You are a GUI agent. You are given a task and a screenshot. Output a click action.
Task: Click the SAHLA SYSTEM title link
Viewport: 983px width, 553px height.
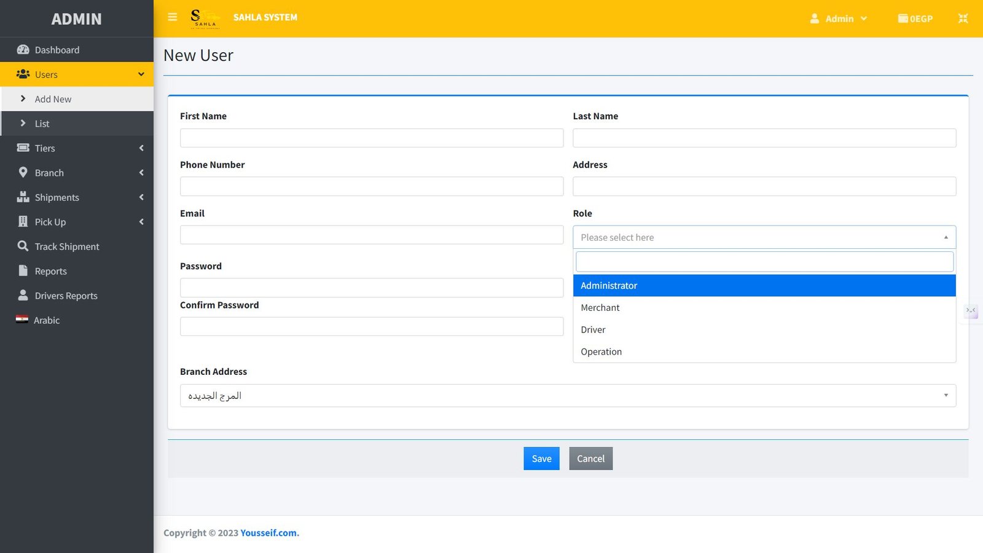265,17
